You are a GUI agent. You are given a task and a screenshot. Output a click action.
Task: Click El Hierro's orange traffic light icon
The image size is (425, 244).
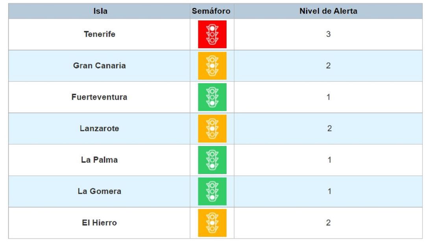tap(212, 222)
